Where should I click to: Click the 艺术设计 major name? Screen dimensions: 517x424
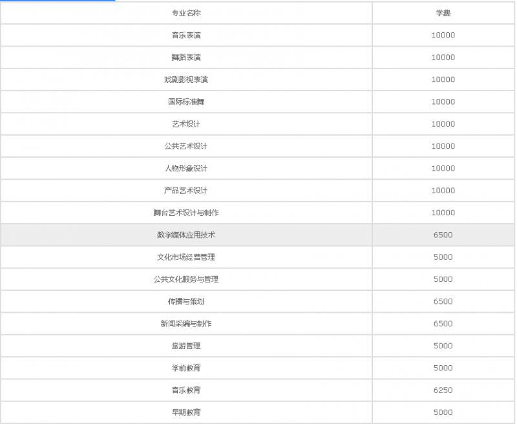coord(186,124)
